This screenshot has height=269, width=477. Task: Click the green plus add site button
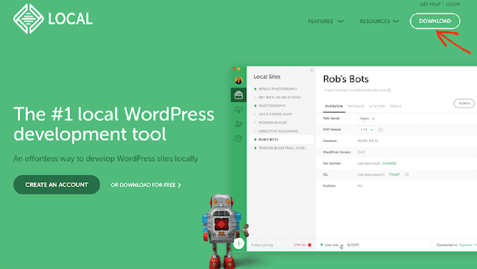click(x=238, y=244)
